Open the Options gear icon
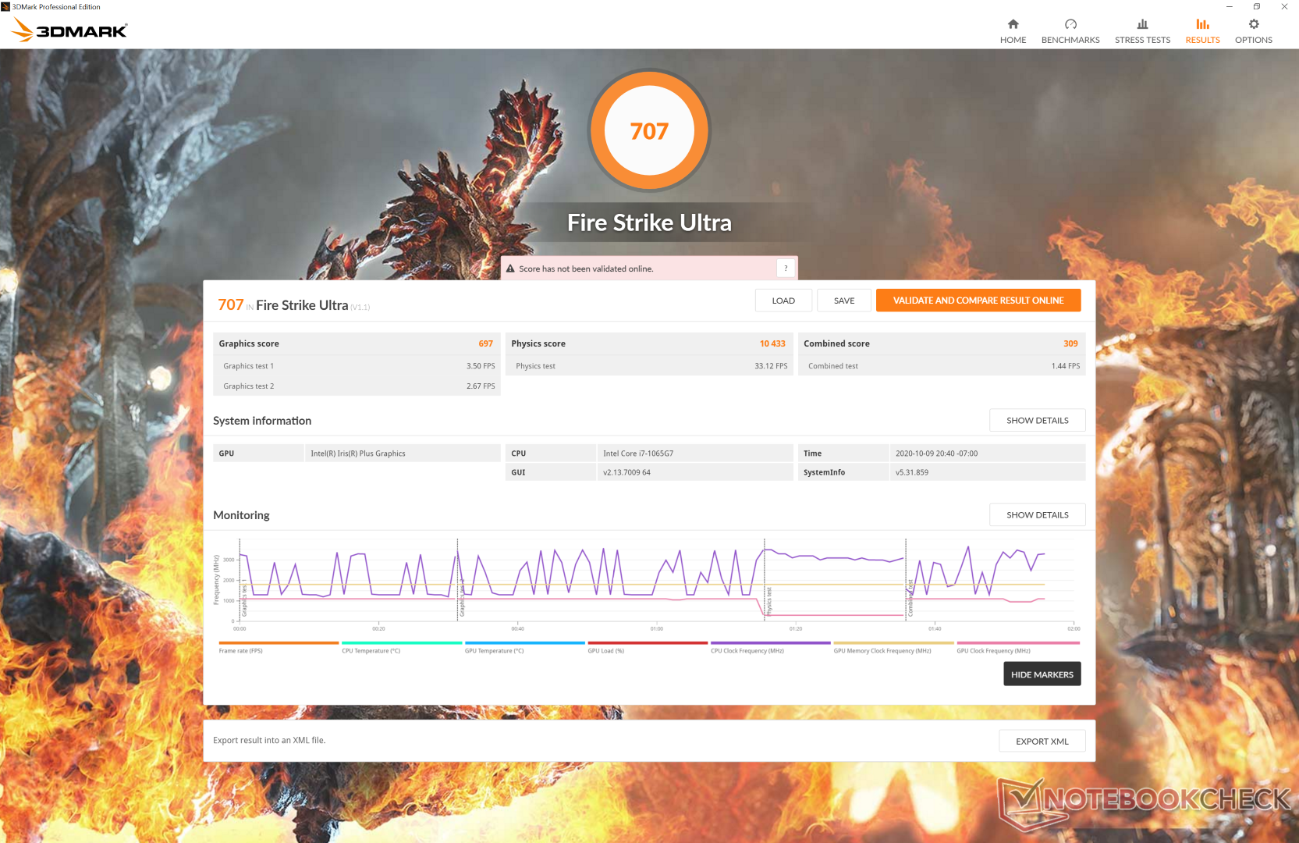The height and width of the screenshot is (843, 1299). point(1254,24)
